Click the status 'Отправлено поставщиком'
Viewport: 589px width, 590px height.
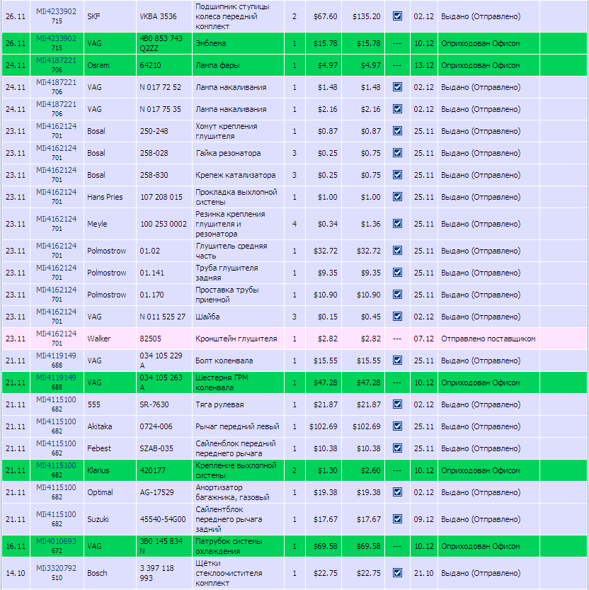coord(488,339)
